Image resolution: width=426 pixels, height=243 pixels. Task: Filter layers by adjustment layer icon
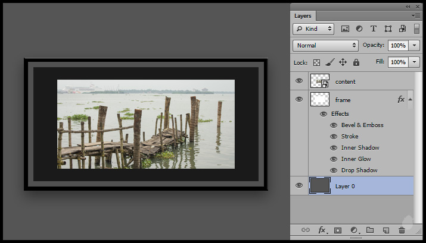click(x=359, y=29)
